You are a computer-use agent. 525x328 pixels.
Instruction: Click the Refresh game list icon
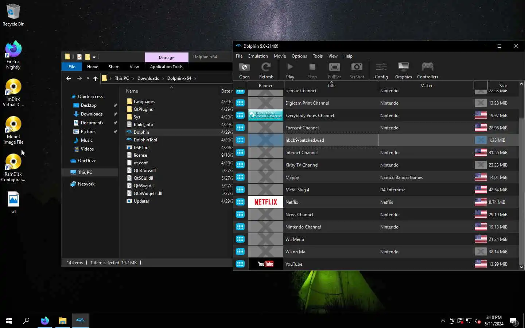pos(266,70)
